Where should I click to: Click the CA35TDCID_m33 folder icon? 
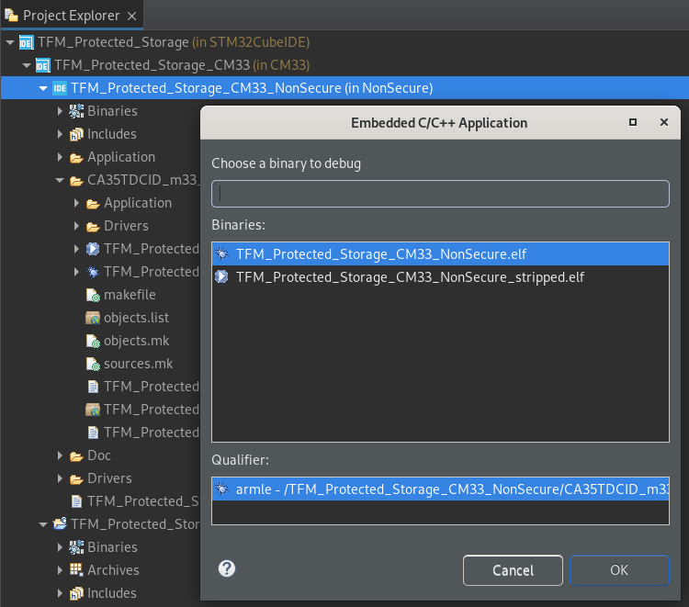(x=76, y=181)
